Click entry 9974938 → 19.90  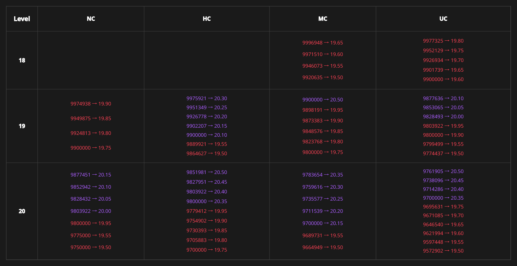pos(91,104)
